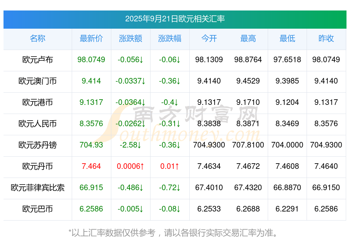Click the change amount -0.005↓
This screenshot has height=244, width=350.
coord(131,209)
